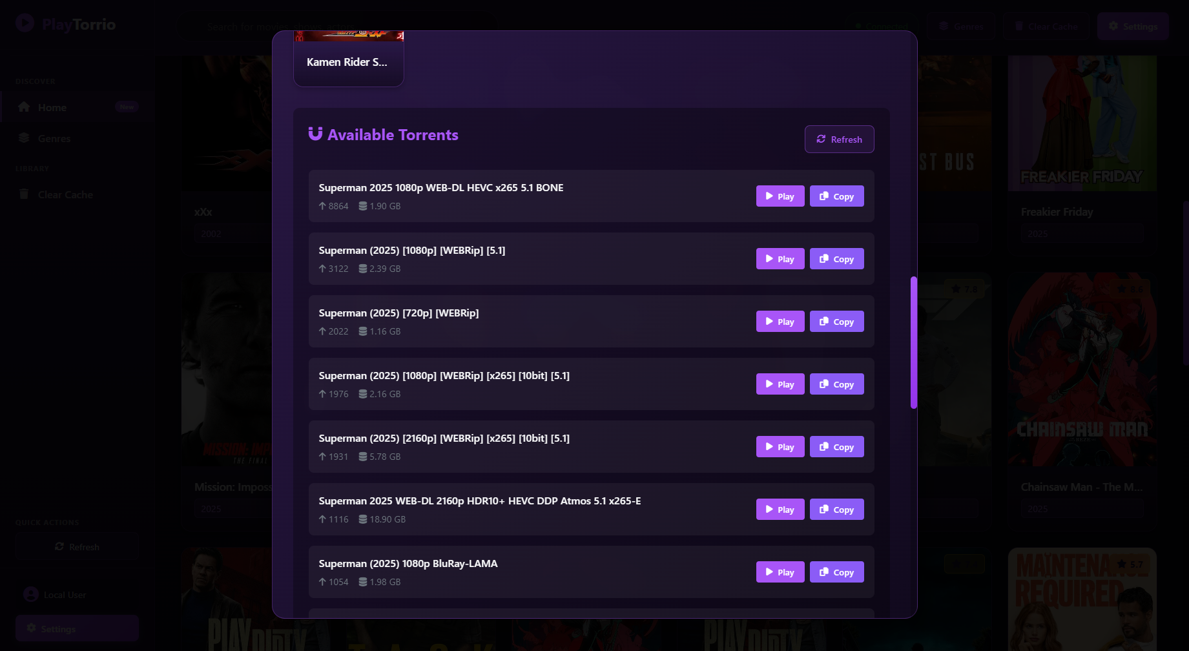Copy the Superman 1080p WEB-DL HEVC BONE magnet link
Viewport: 1189px width, 651px height.
point(836,196)
